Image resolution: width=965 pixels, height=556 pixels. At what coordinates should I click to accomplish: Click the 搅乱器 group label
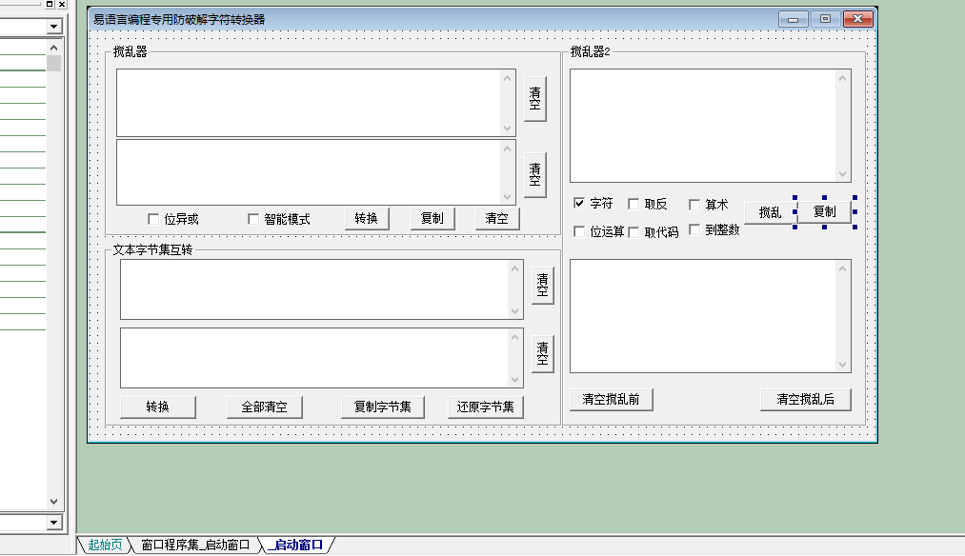(131, 52)
